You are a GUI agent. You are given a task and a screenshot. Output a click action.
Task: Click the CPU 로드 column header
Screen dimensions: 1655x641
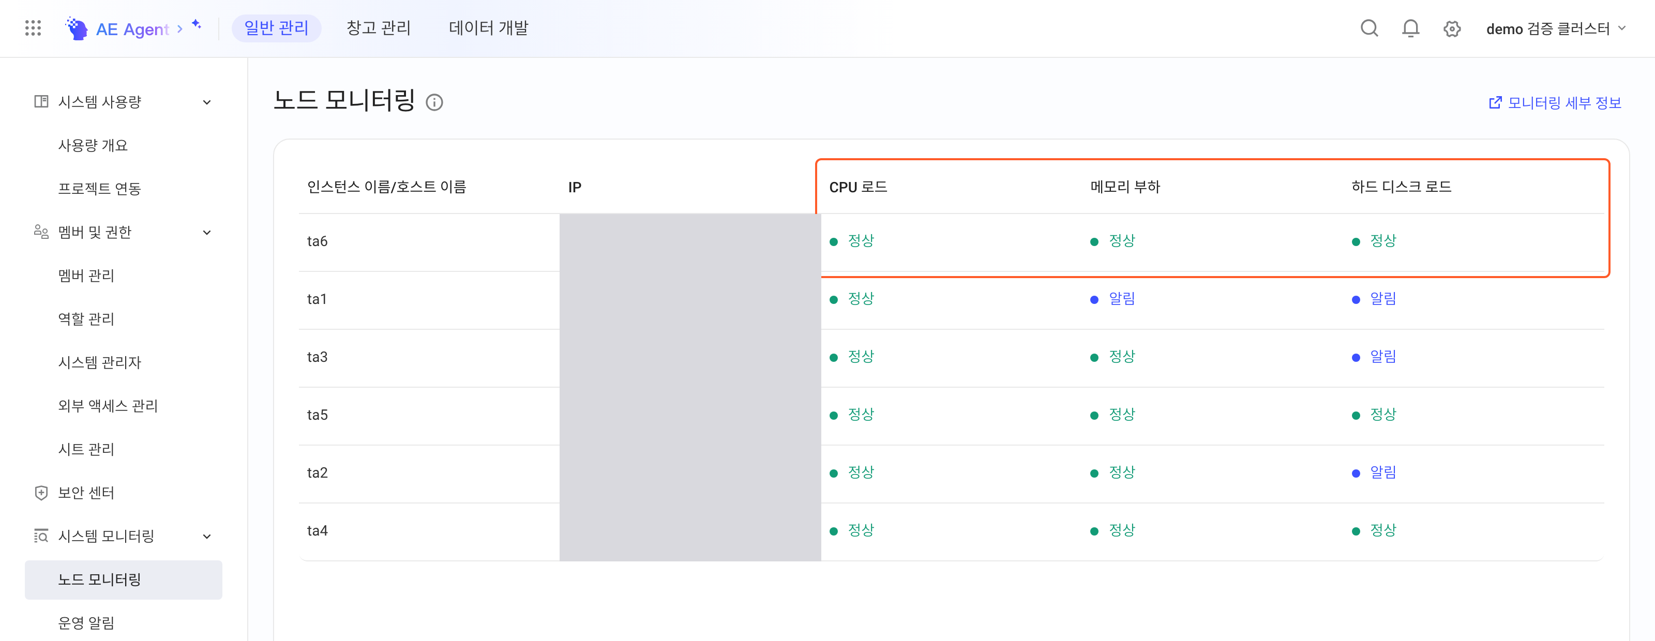(x=857, y=187)
